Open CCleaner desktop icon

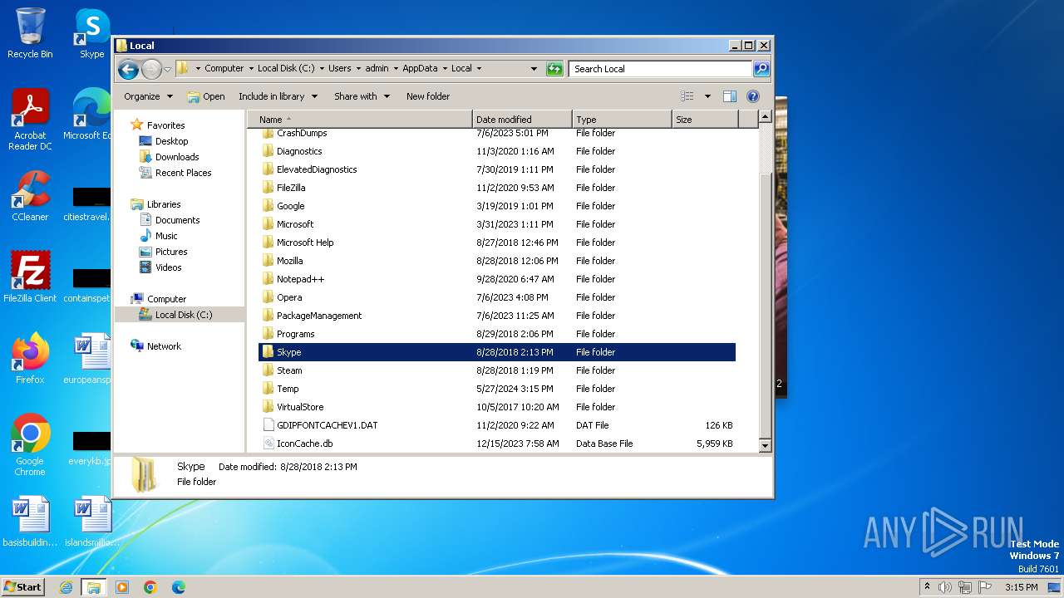[30, 196]
